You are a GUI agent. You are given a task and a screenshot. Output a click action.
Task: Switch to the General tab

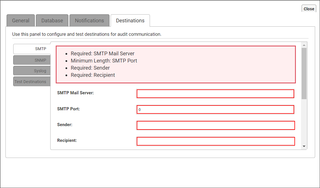tap(20, 20)
